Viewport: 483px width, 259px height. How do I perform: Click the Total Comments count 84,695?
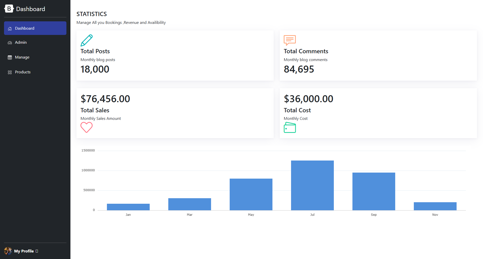299,69
